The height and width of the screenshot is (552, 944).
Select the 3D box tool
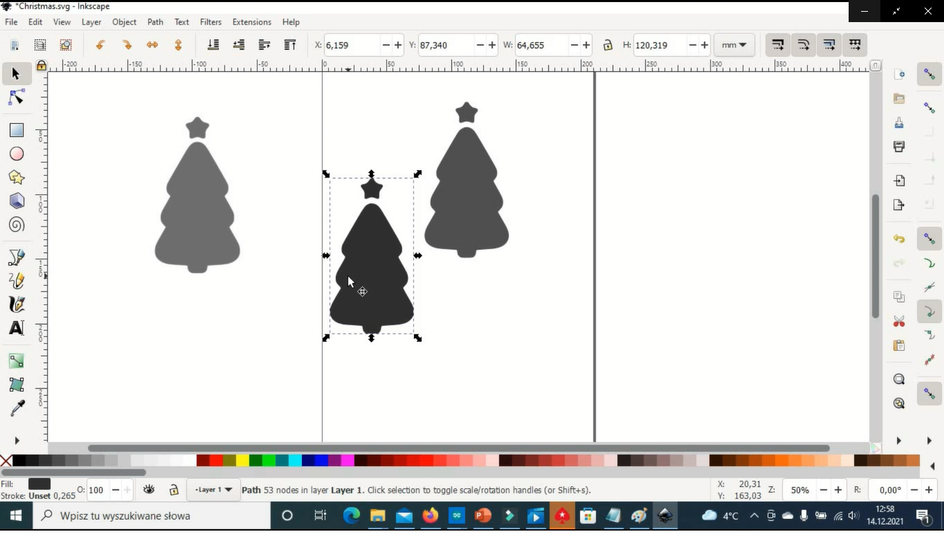click(16, 201)
